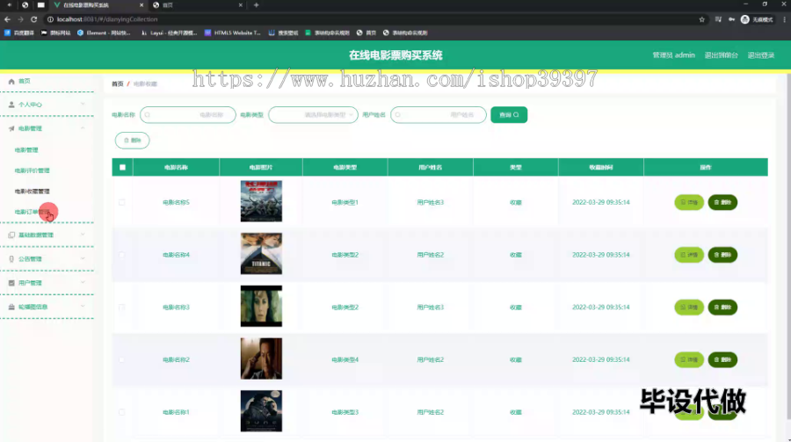This screenshot has height=442, width=791.
Task: Bookmark this page with the star icon
Action: click(x=701, y=19)
